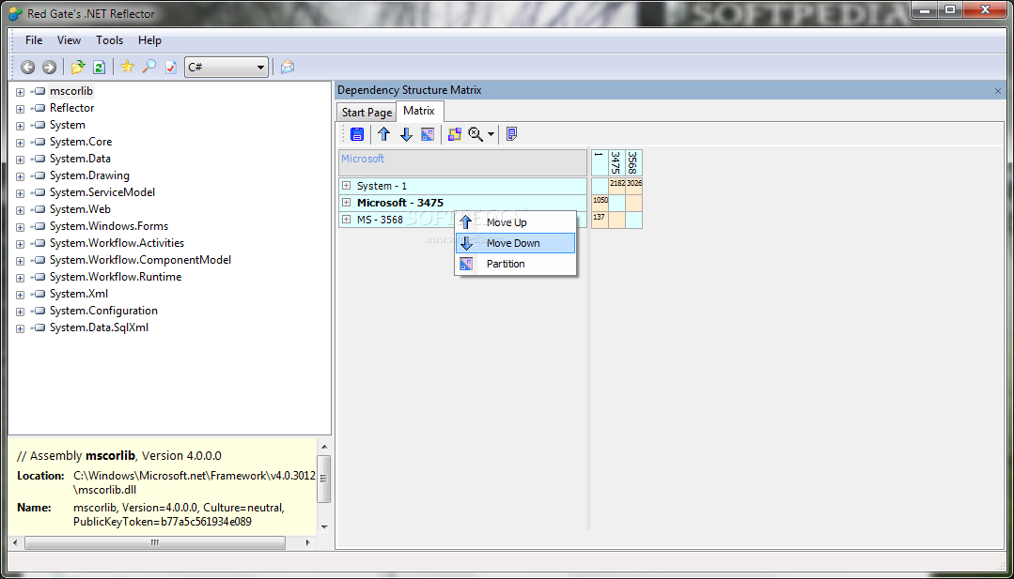Open the C# language dropdown

point(226,68)
